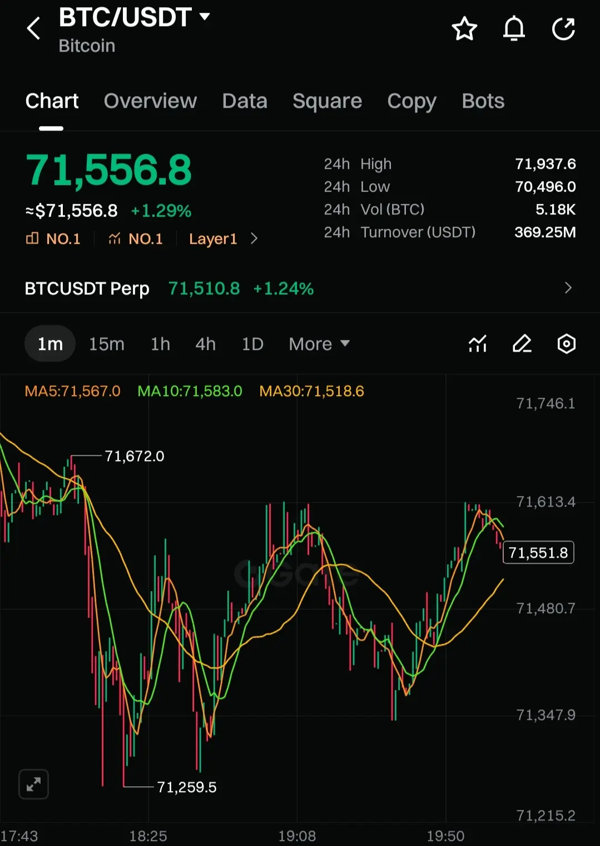Tap the 71,347.9 price axis label
Image resolution: width=600 pixels, height=846 pixels.
coord(546,715)
